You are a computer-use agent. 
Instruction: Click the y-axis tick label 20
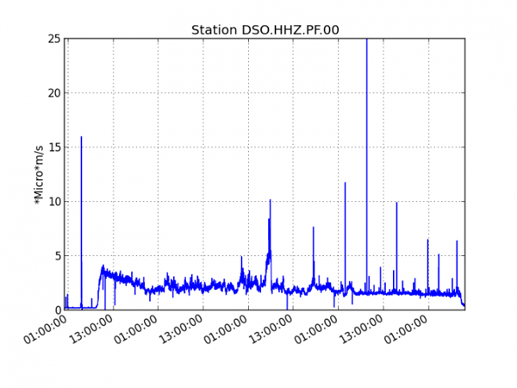(53, 93)
